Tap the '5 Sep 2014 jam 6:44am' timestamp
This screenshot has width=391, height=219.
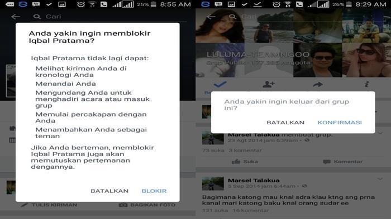[261, 186]
